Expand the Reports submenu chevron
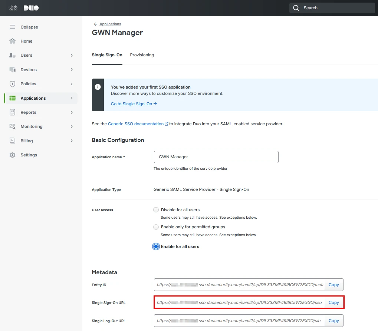This screenshot has height=331, width=378. tap(72, 112)
